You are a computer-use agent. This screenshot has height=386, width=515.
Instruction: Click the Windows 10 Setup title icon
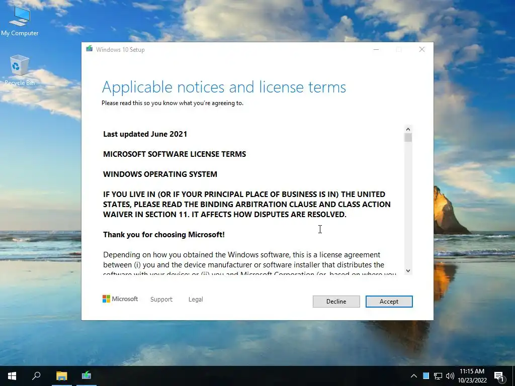tap(90, 49)
